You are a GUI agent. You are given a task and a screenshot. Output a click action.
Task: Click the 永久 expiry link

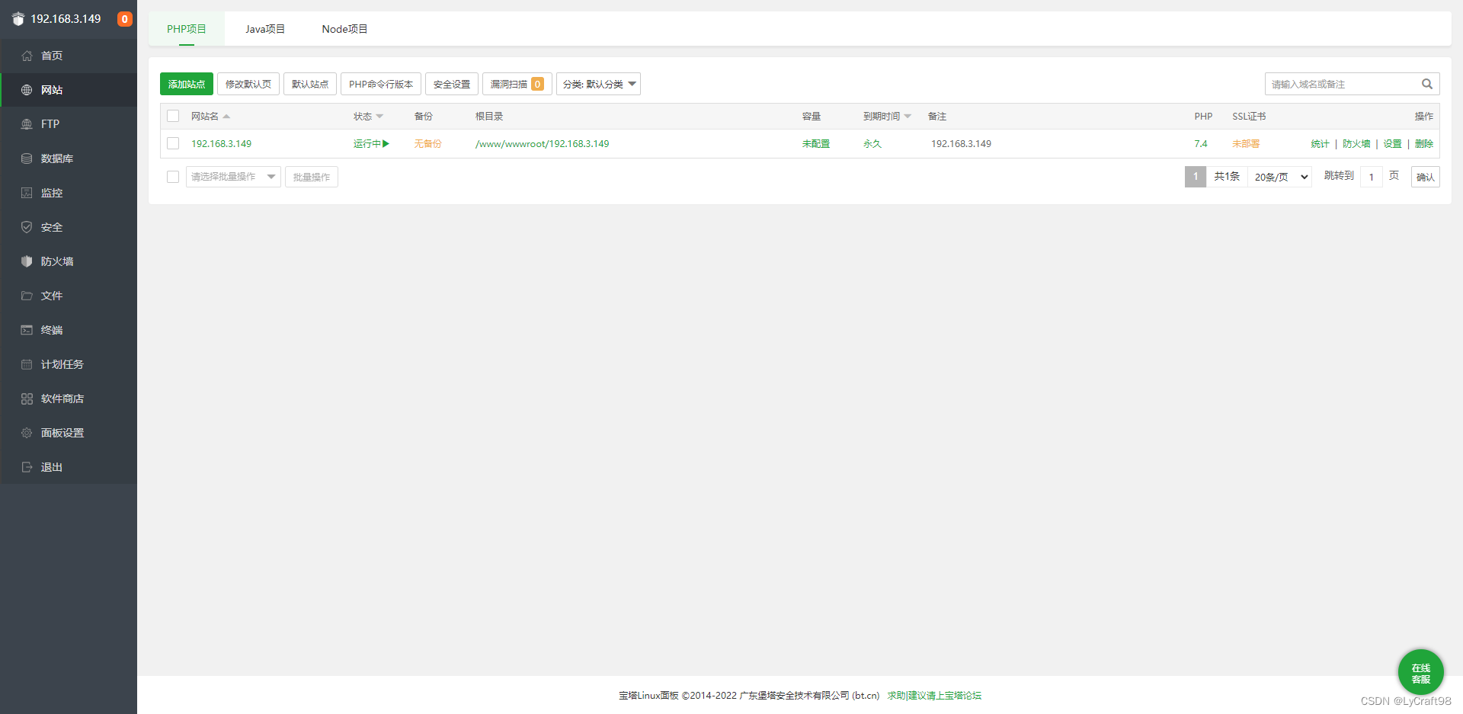872,143
